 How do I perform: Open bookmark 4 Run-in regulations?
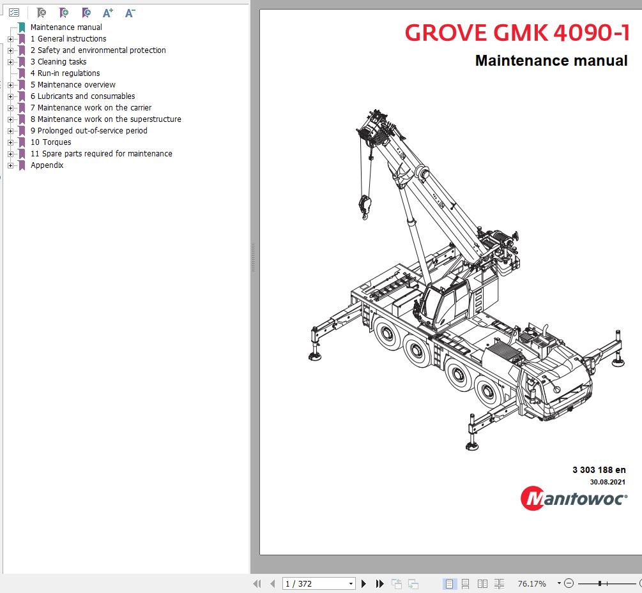pos(65,73)
